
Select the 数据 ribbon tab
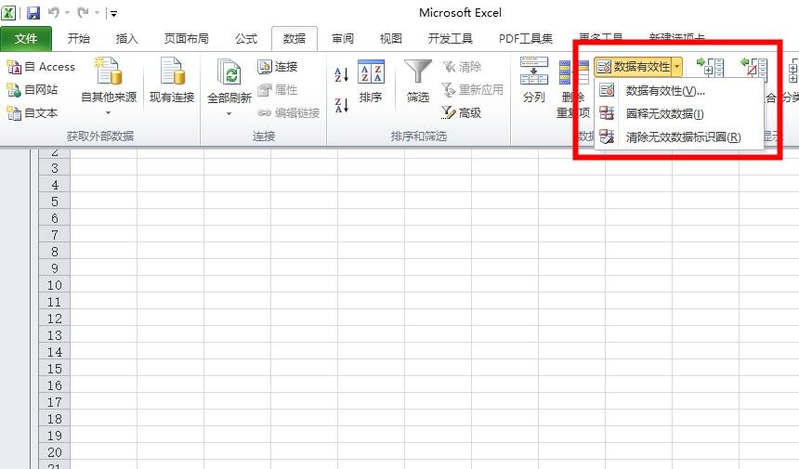295,39
